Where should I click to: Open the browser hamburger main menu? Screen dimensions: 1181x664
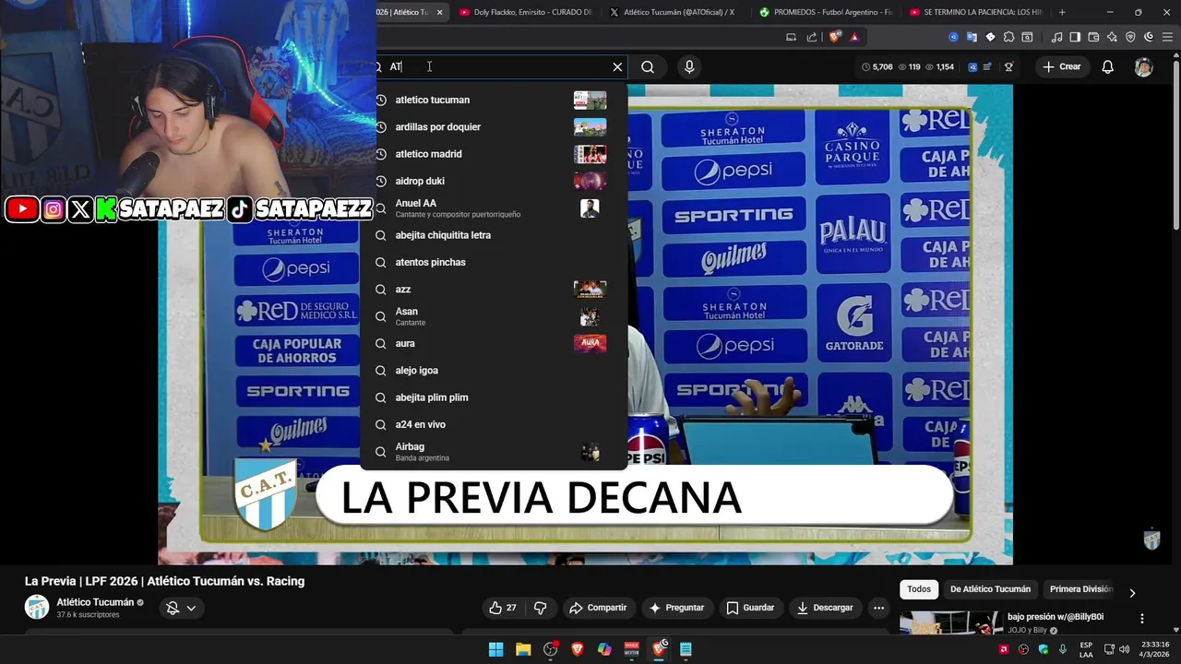coord(1166,37)
